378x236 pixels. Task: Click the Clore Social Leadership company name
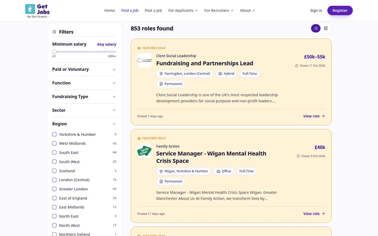[176, 56]
